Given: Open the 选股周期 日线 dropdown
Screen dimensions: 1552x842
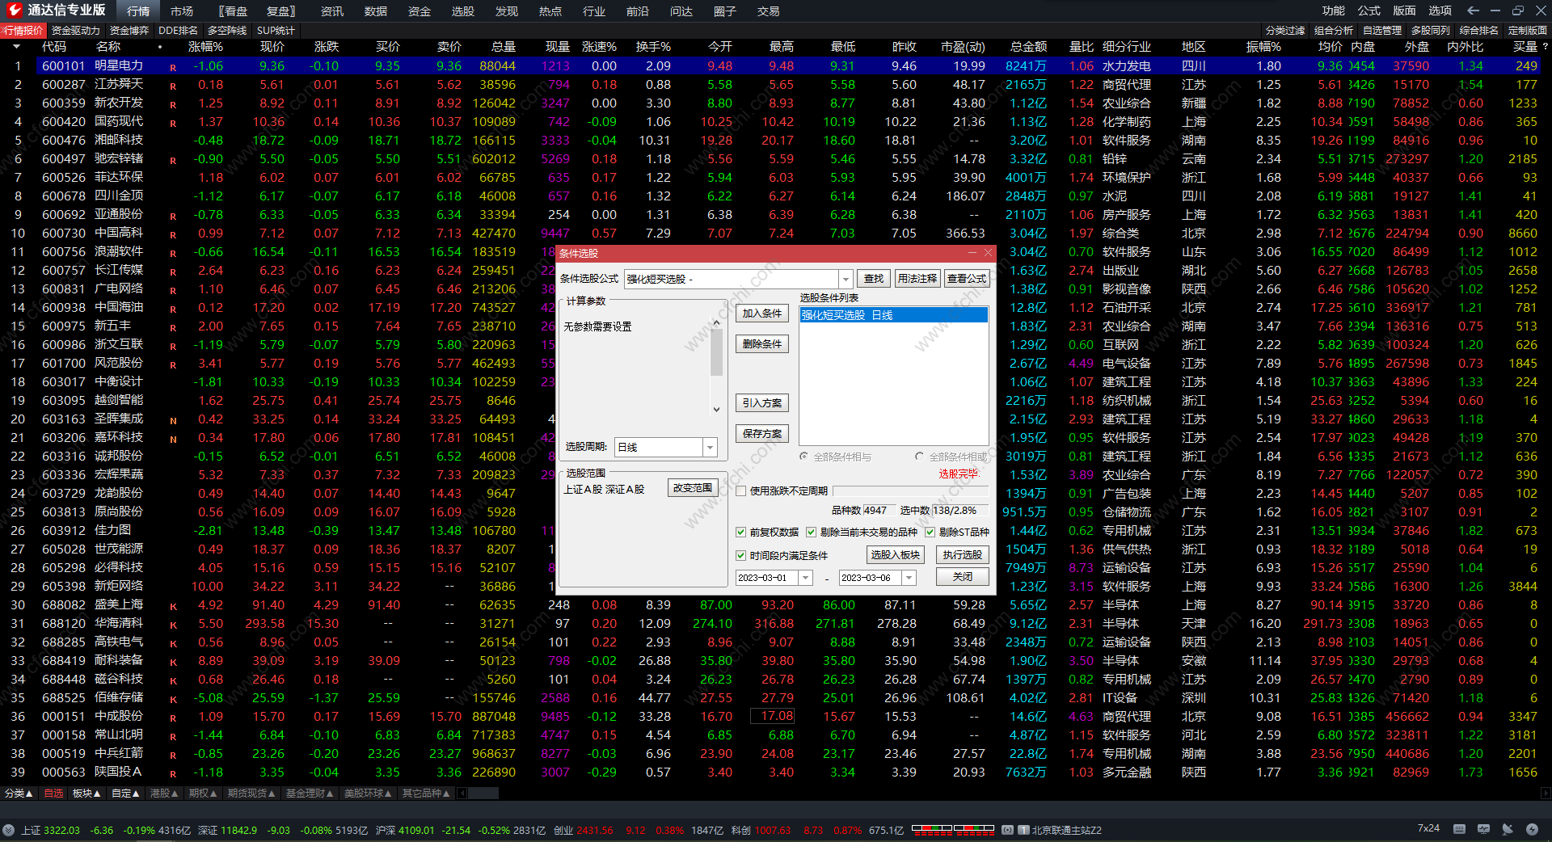Looking at the screenshot, I should [x=710, y=448].
